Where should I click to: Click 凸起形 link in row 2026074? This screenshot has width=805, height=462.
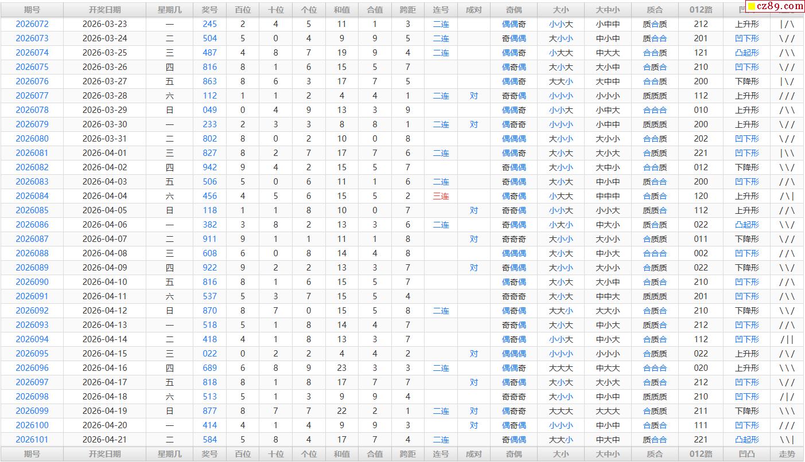pyautogui.click(x=746, y=53)
